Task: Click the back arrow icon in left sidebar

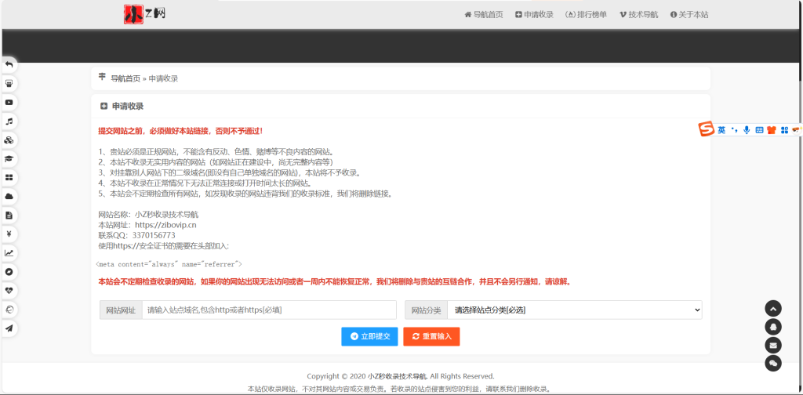Action: pyautogui.click(x=9, y=64)
